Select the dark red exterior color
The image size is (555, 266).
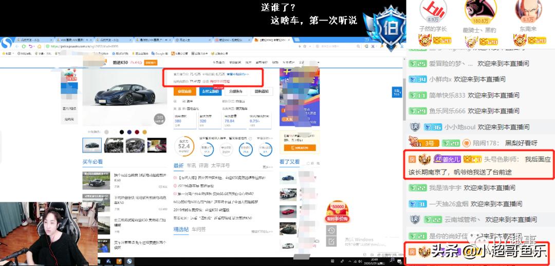pyautogui.click(x=137, y=132)
